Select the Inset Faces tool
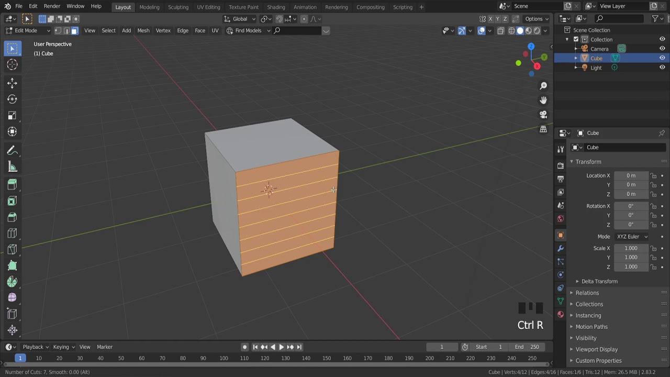Viewport: 670px width, 377px height. point(12,201)
